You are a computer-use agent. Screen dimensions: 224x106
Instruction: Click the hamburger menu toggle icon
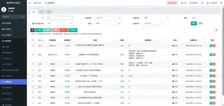coord(29,3)
